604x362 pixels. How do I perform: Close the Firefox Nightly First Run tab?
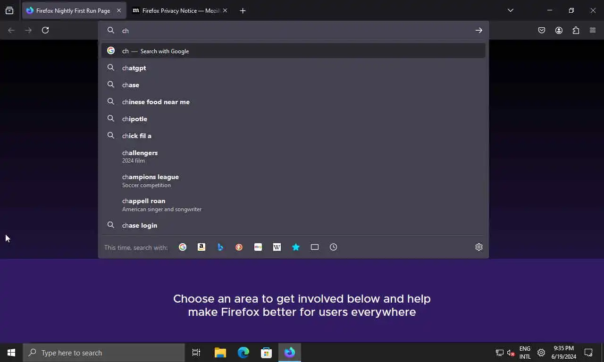(x=119, y=10)
